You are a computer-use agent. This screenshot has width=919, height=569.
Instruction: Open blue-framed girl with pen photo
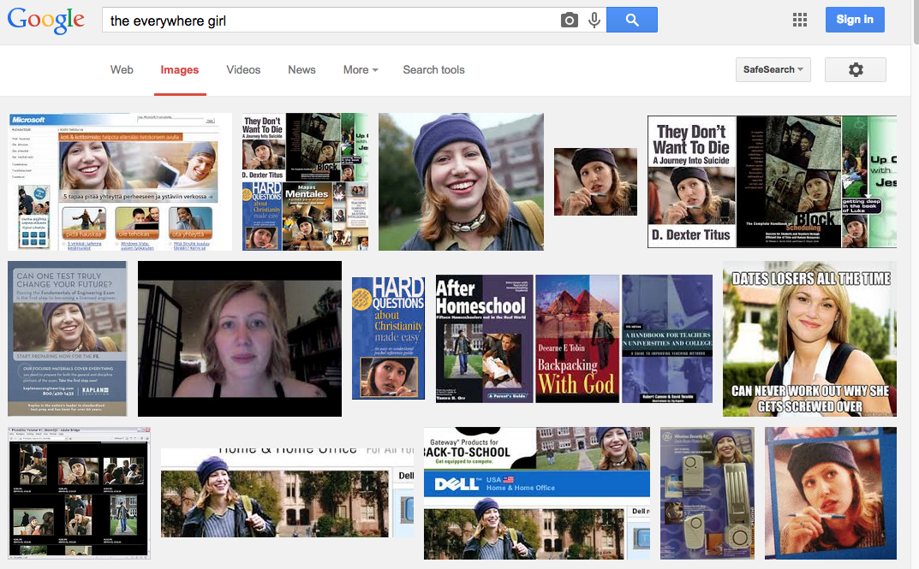coord(831,493)
